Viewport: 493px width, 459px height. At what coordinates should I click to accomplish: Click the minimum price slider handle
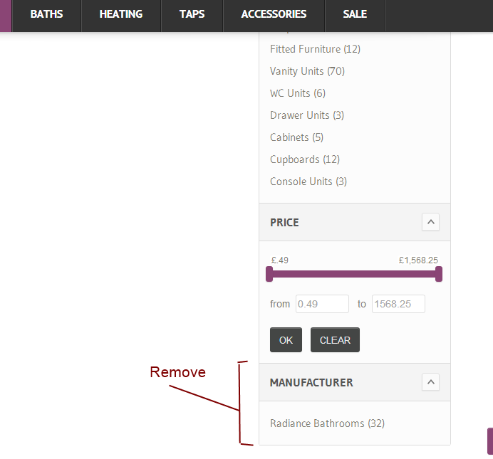point(269,274)
